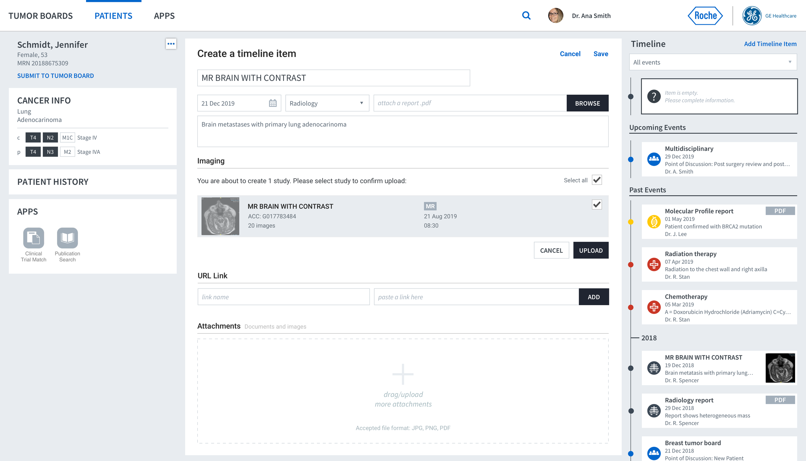Open the date picker calendar icon
Image resolution: width=806 pixels, height=461 pixels.
[273, 103]
